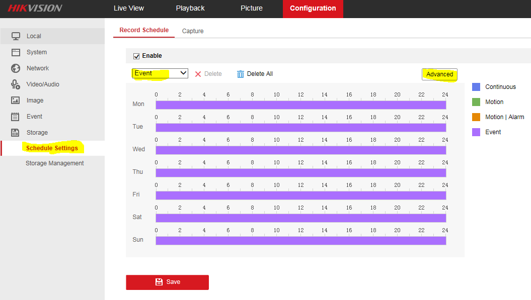Open the Event record type dropdown
Screen dimensions: 531x300
[160, 73]
